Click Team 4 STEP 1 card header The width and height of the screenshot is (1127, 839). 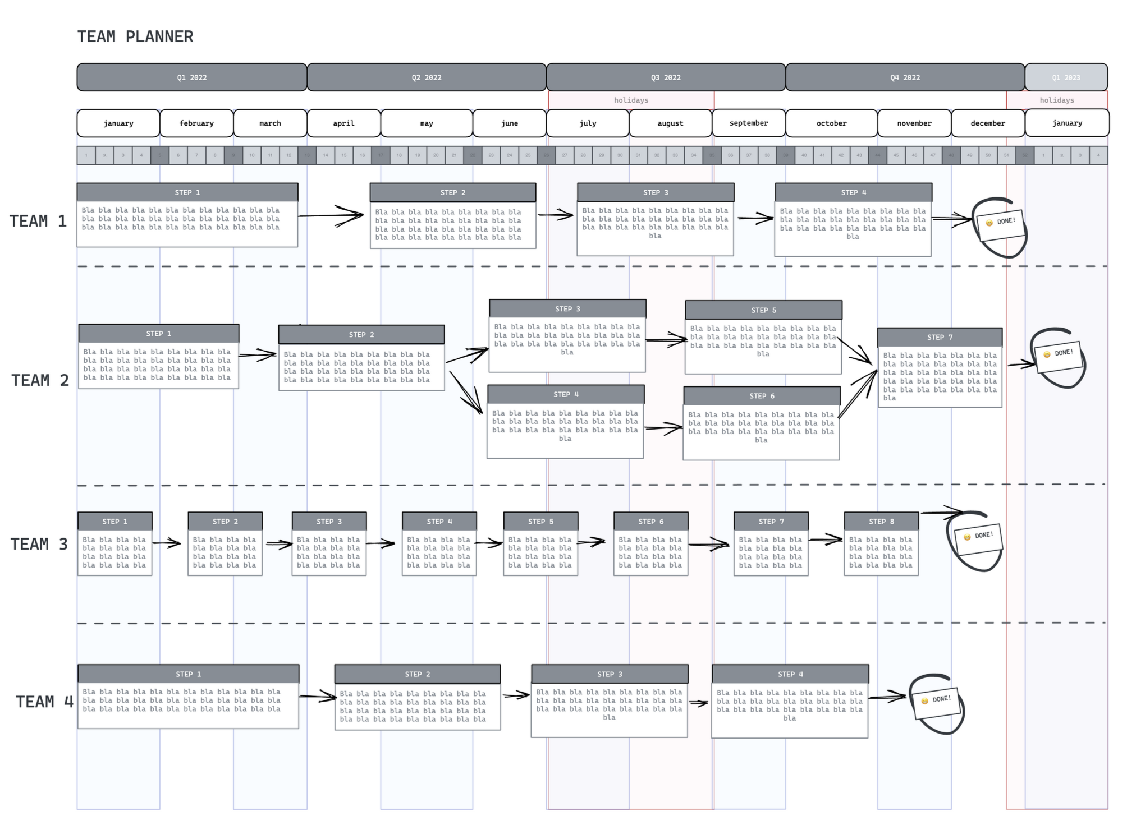point(189,674)
